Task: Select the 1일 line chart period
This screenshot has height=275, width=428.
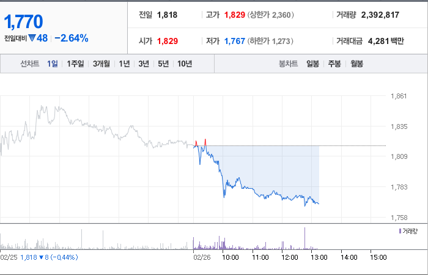Action: coord(52,64)
